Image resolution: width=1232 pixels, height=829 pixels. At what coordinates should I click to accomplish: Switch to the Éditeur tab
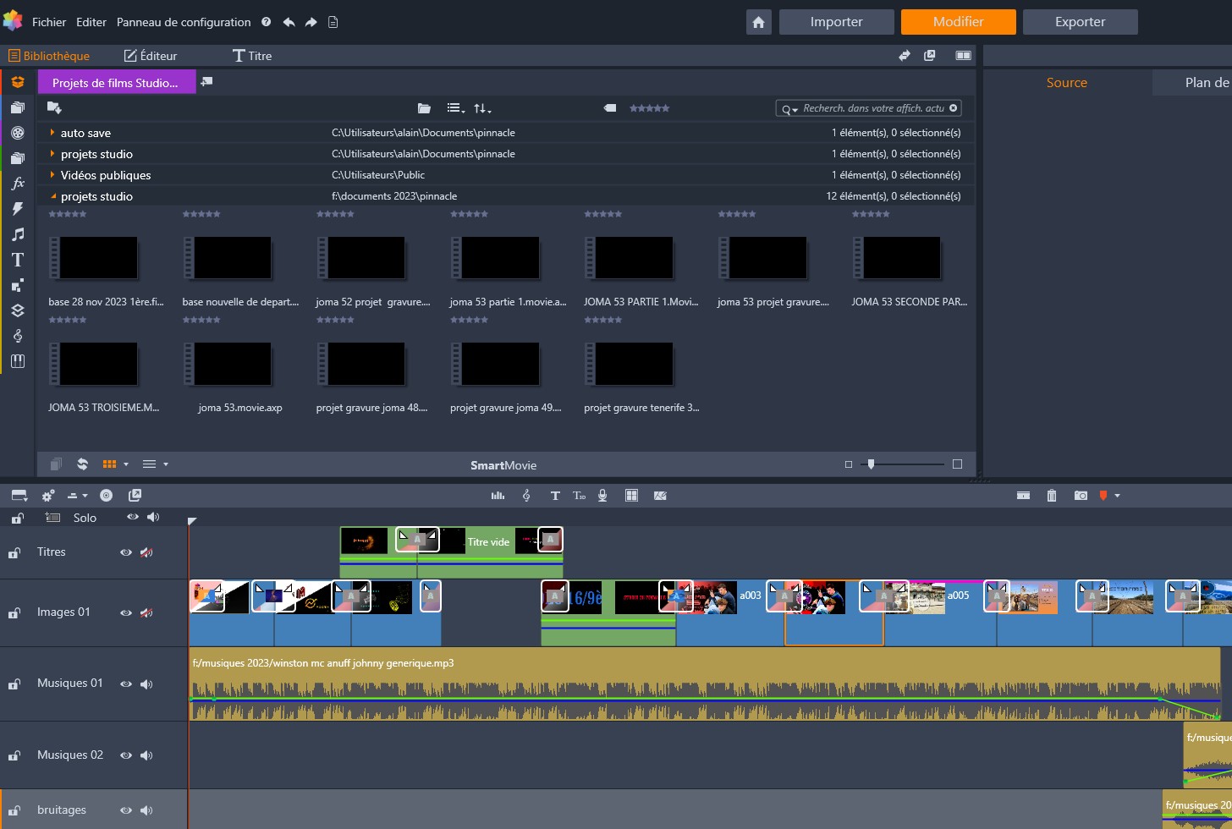[151, 56]
